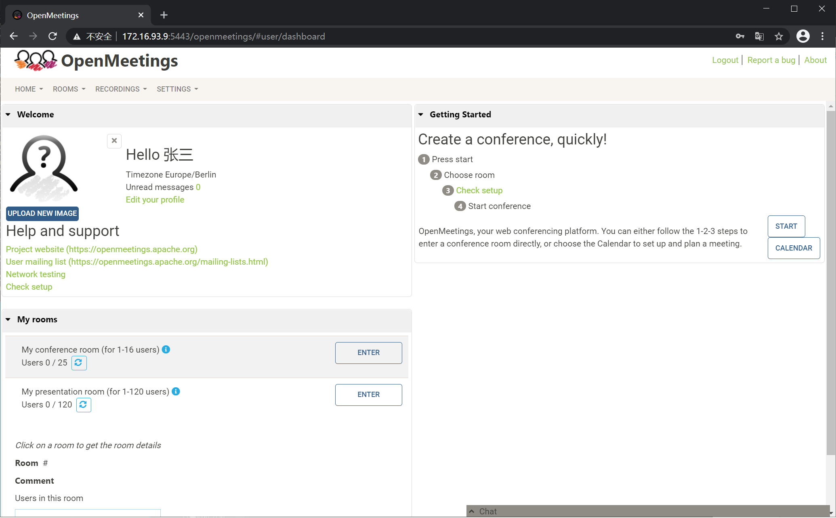
Task: Collapse the My rooms panel
Action: 8,320
